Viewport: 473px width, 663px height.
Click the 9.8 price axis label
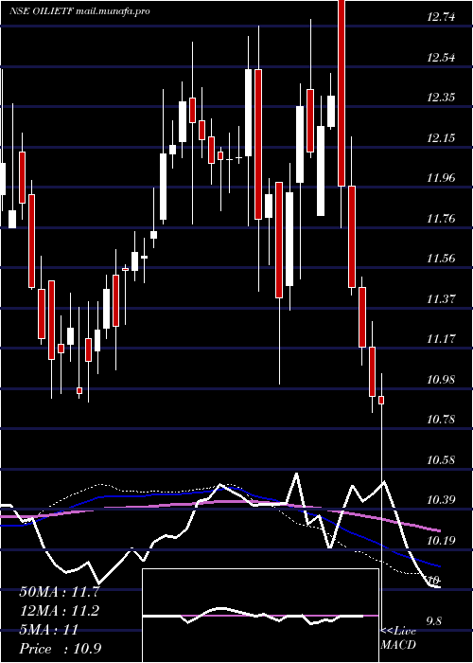click(x=433, y=620)
